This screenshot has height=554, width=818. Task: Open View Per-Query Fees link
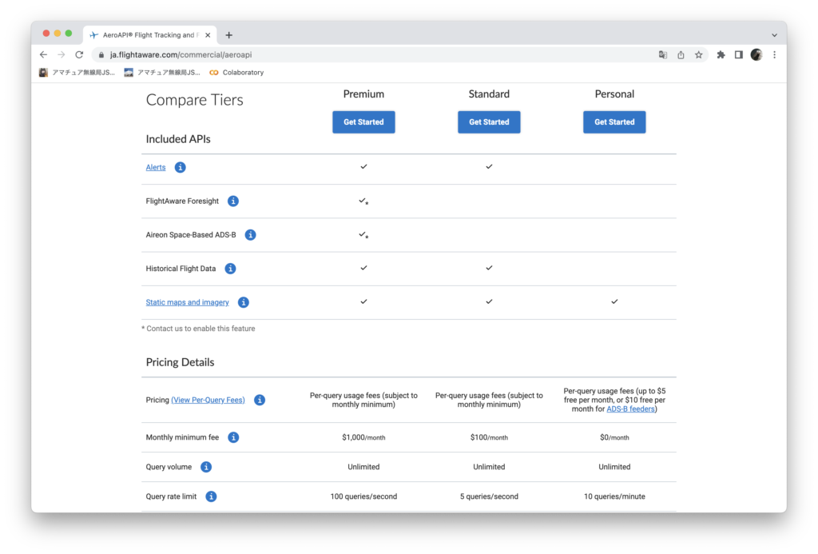click(x=208, y=400)
